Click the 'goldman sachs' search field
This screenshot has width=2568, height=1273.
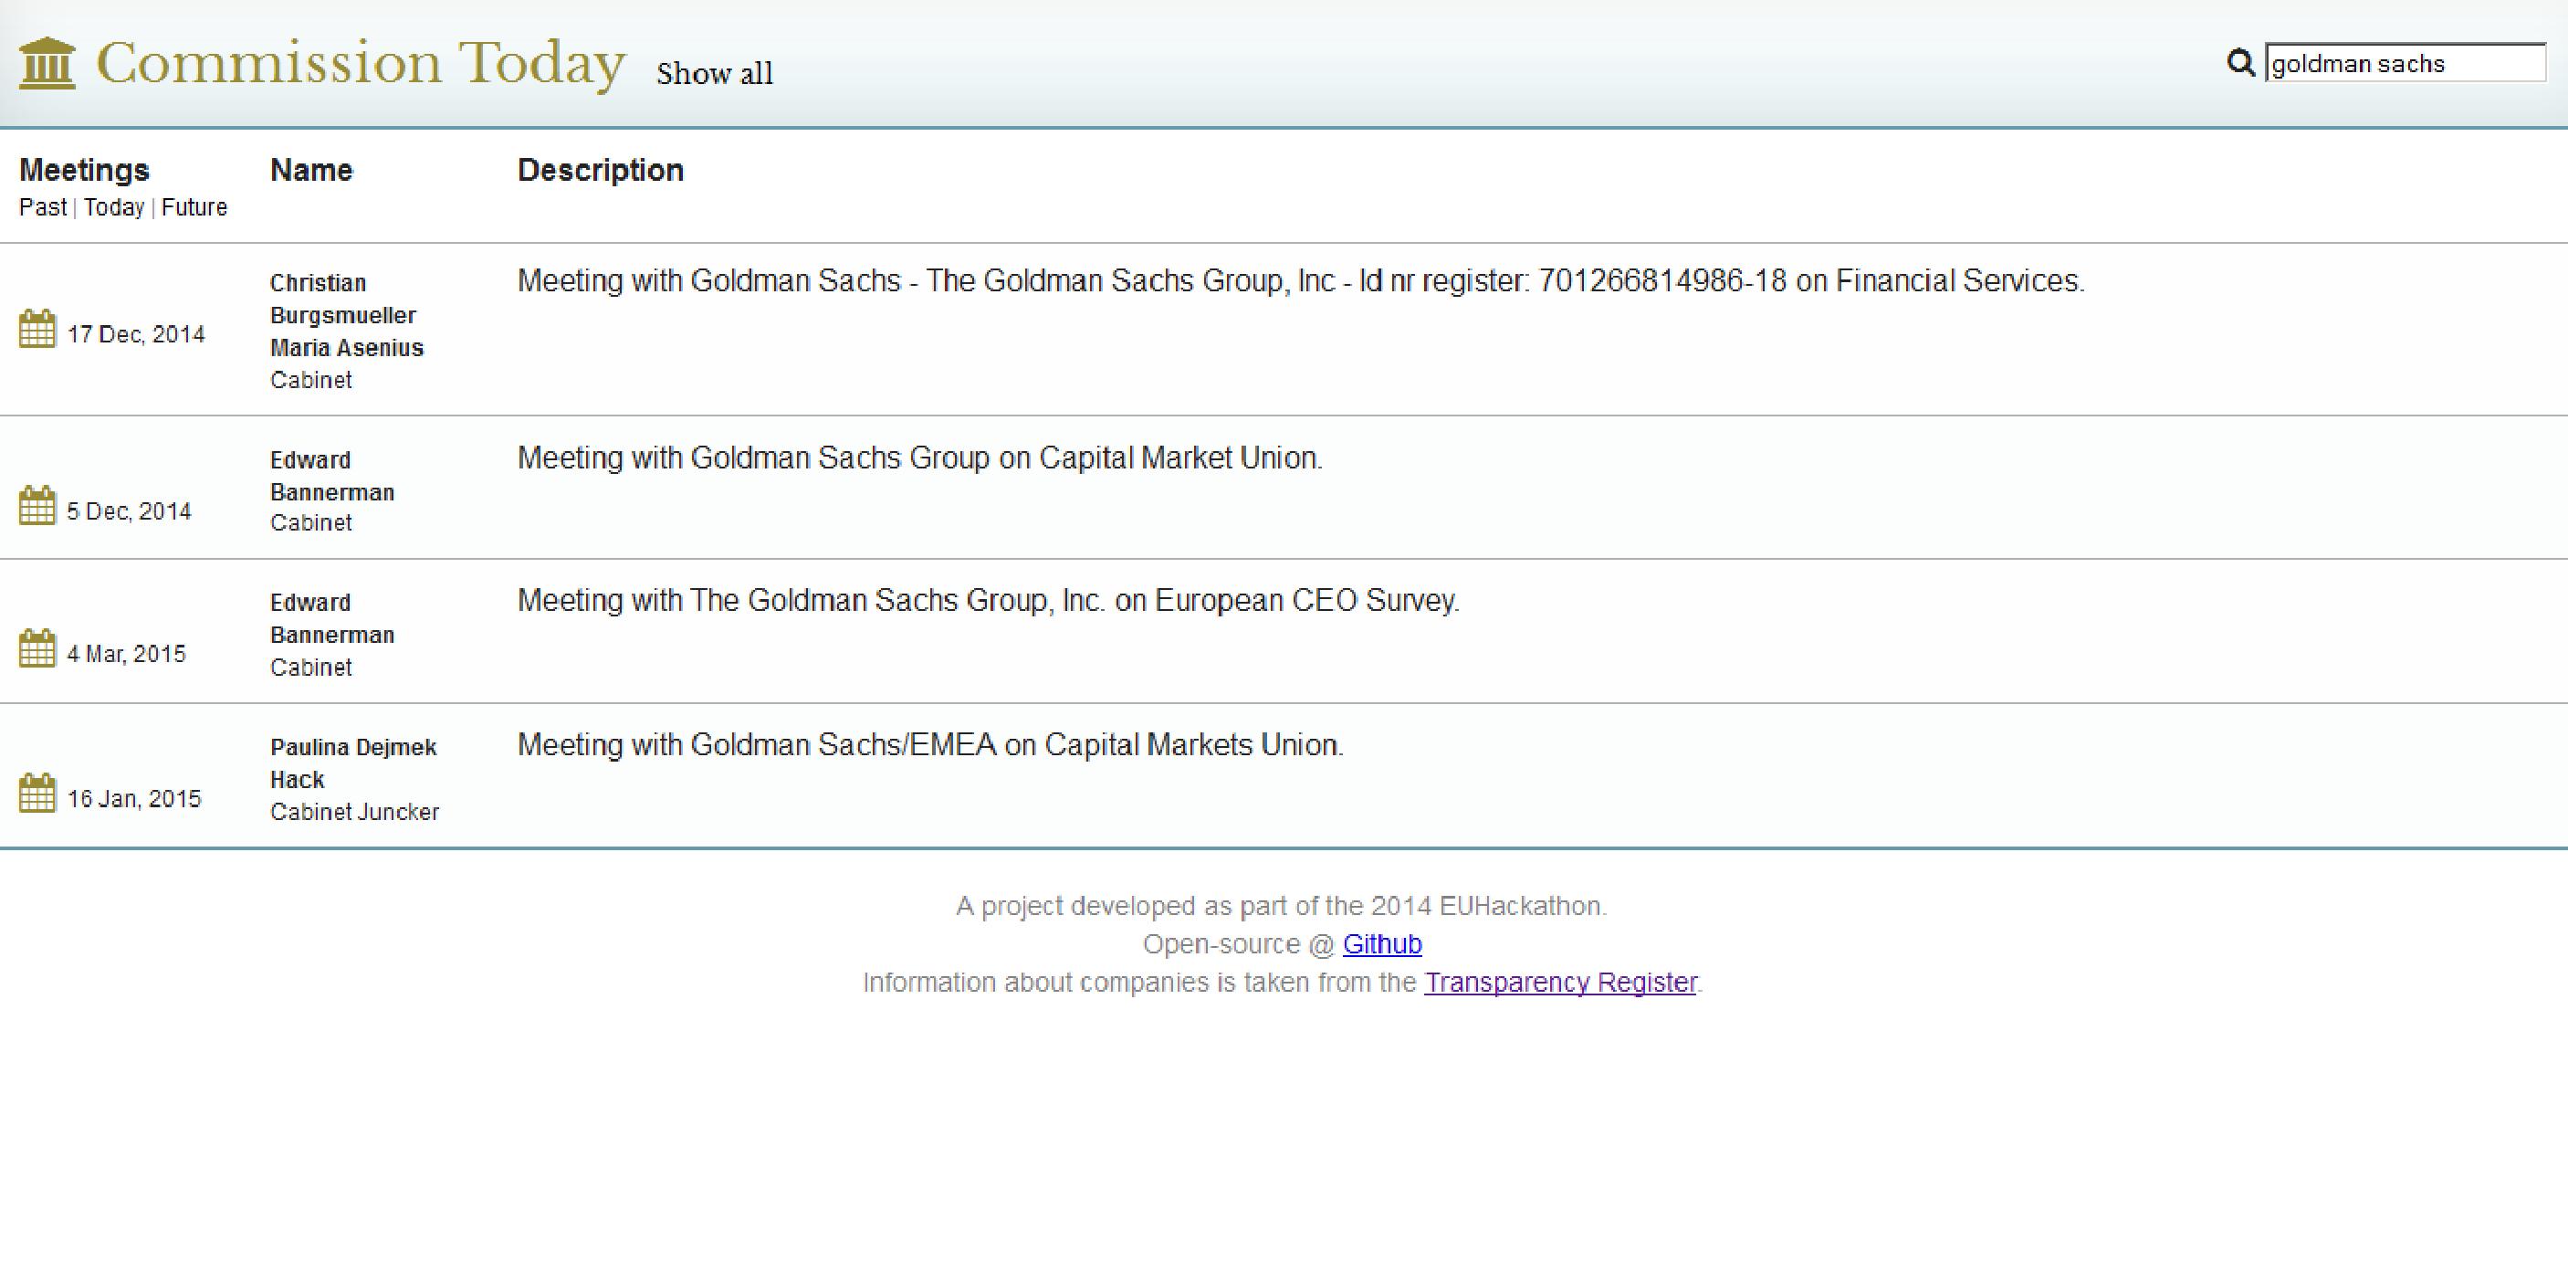coord(2404,64)
